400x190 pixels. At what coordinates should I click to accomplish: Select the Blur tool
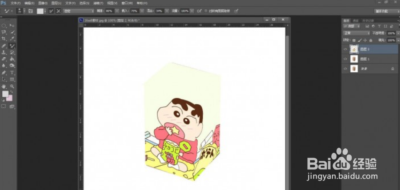pos(4,66)
